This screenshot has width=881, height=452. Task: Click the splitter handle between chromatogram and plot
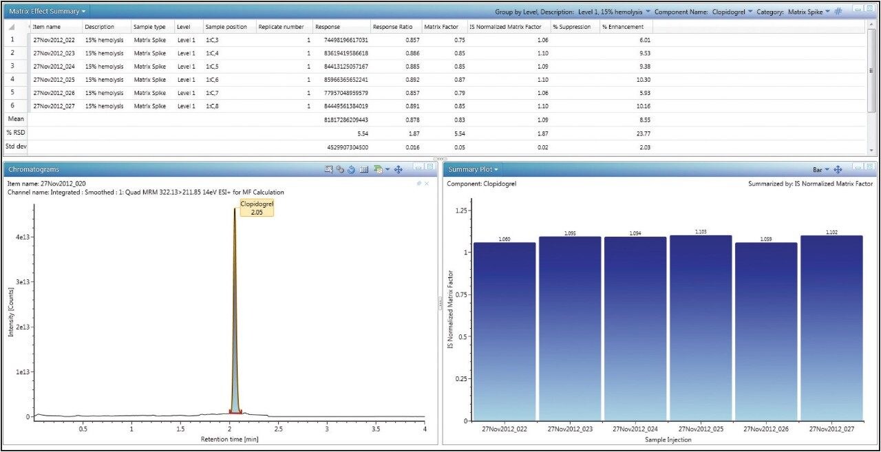pyautogui.click(x=439, y=303)
